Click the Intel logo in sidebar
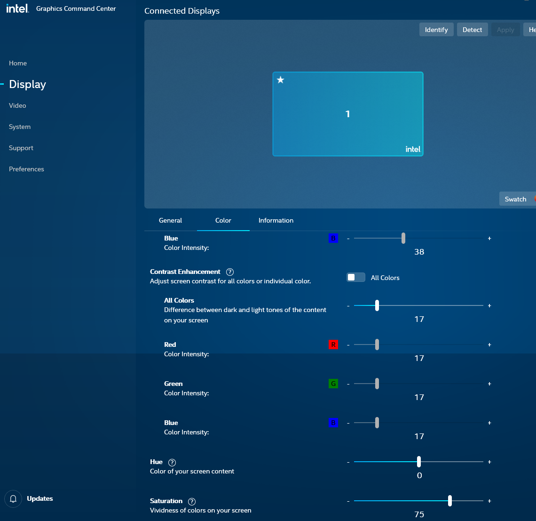This screenshot has width=536, height=521. tap(17, 8)
